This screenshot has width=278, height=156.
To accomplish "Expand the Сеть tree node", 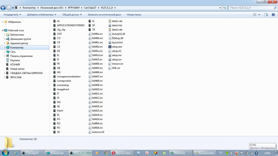I will click(x=5, y=52).
